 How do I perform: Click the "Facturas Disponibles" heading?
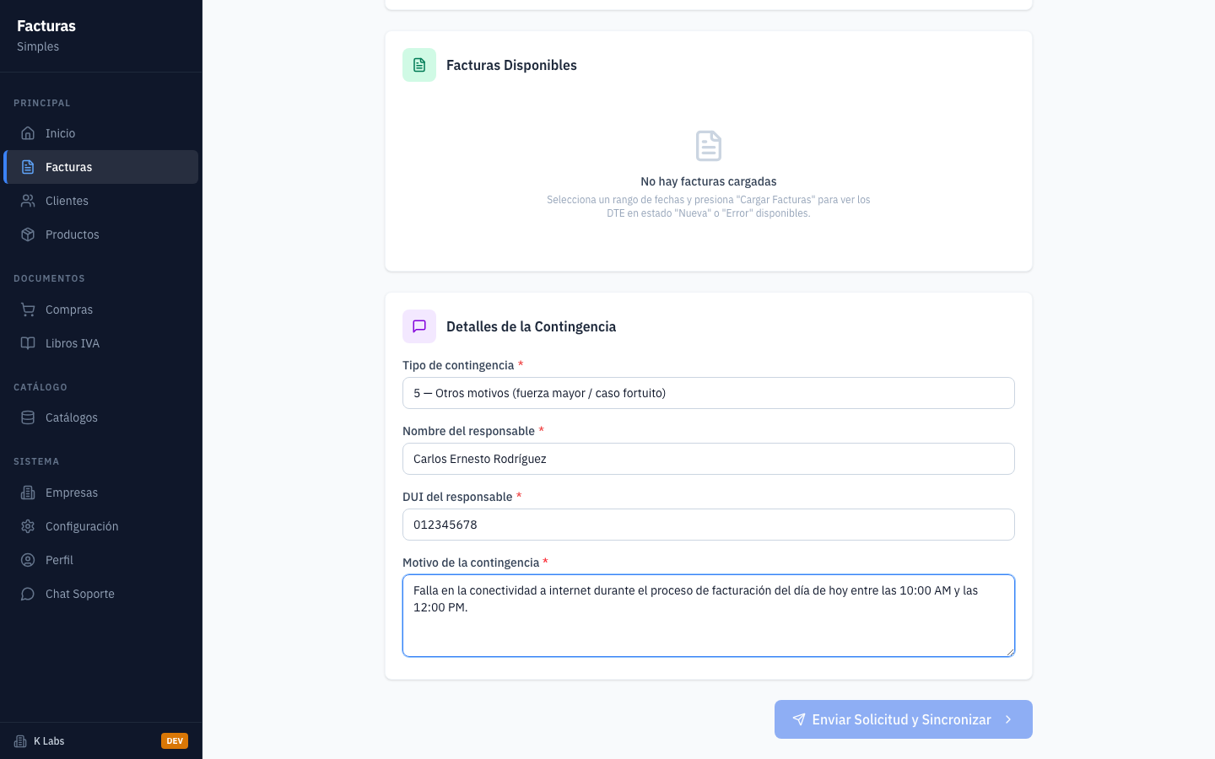[x=511, y=65]
